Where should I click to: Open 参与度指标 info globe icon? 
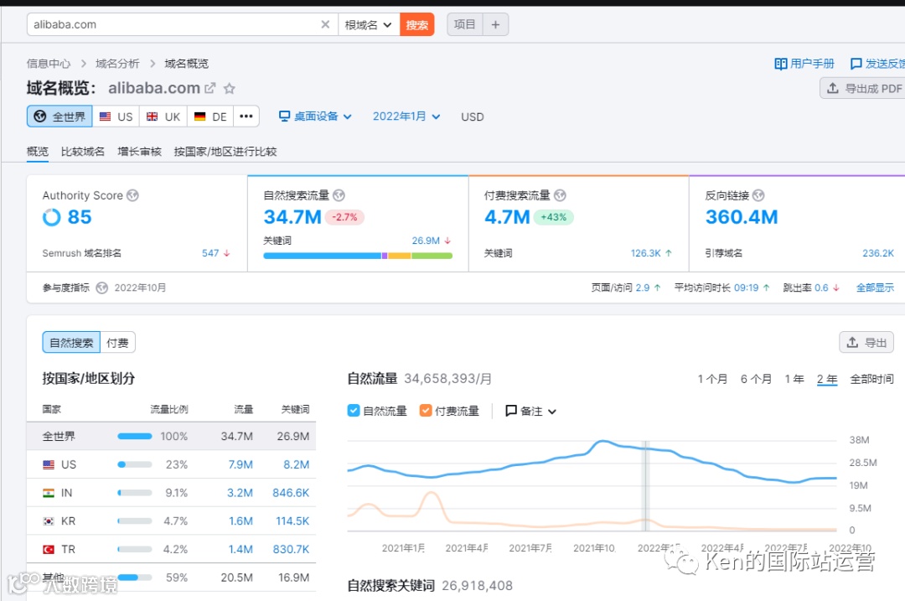pyautogui.click(x=101, y=288)
